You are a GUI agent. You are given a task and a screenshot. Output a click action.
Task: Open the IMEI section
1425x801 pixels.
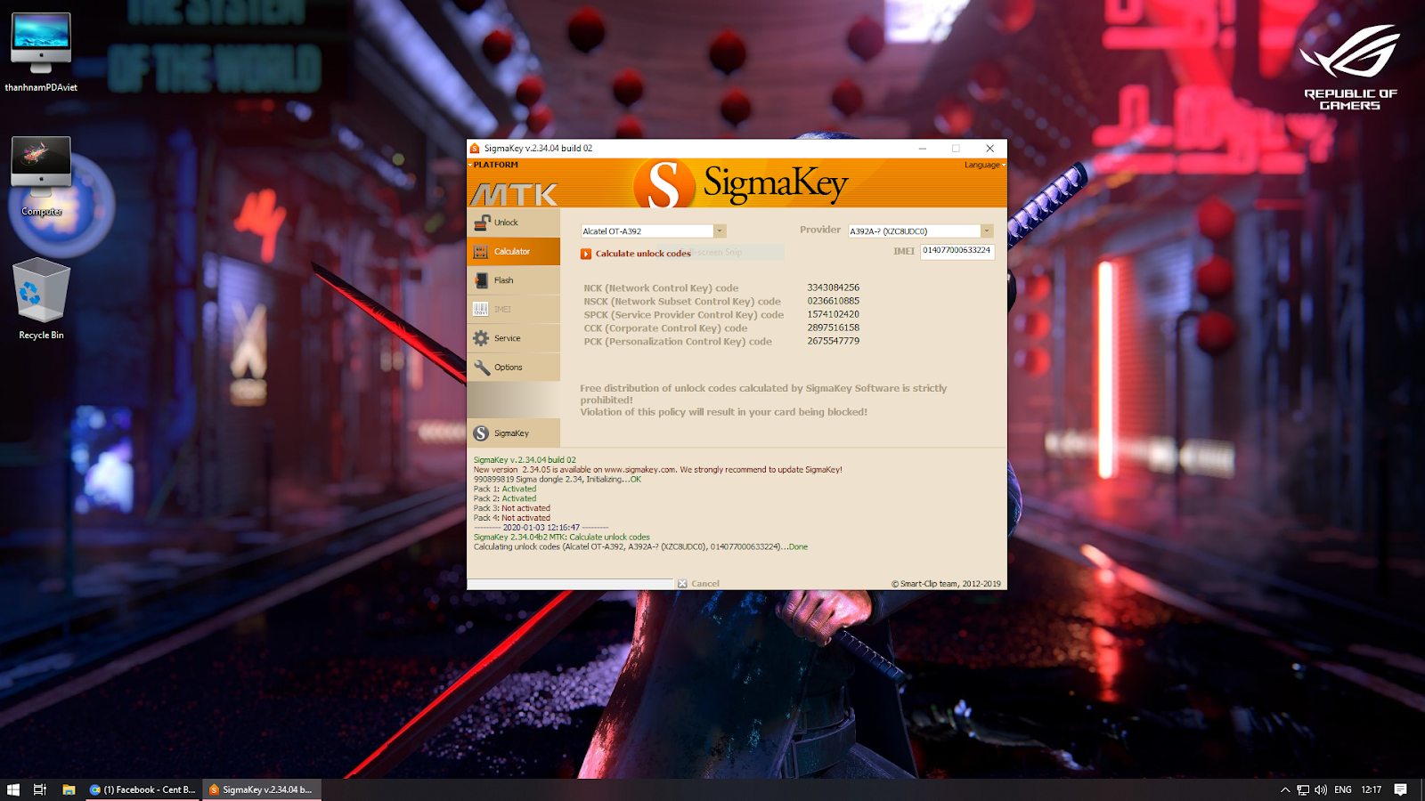514,310
